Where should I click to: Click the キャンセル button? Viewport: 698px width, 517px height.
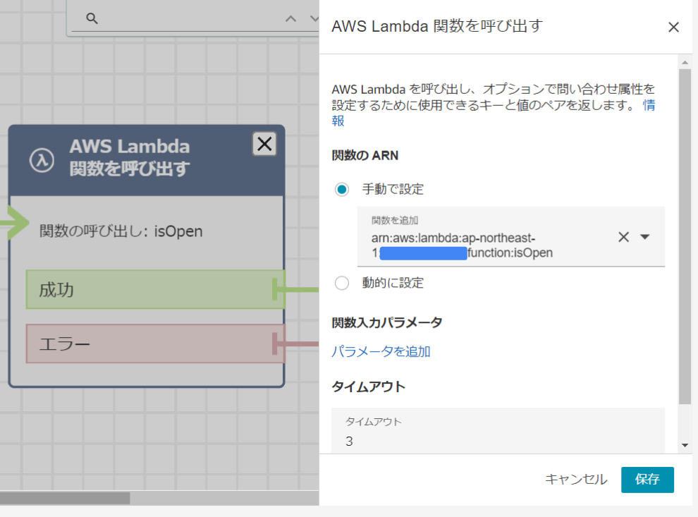coord(576,480)
